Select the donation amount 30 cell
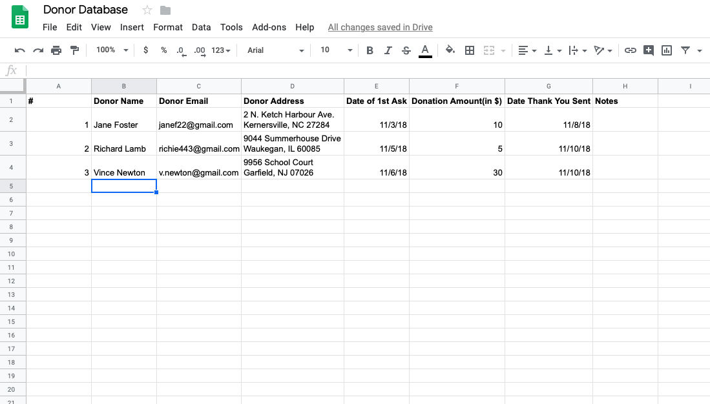Screen dimensions: 710x404 click(x=456, y=168)
